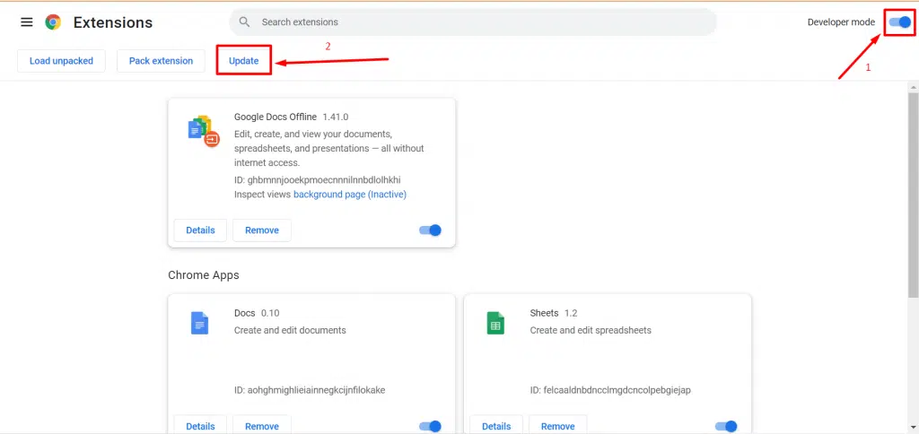Viewport: 919px width, 434px height.
Task: Open Details for Sheets app
Action: click(496, 425)
